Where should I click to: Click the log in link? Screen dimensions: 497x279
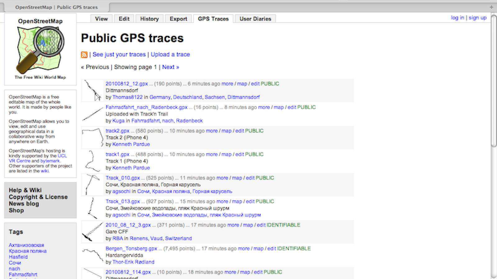click(457, 18)
